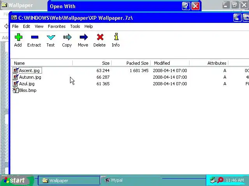
Task: Click the network tray icon
Action: (x=213, y=180)
